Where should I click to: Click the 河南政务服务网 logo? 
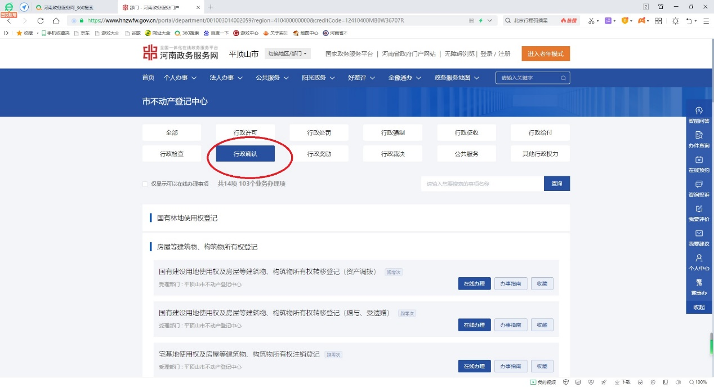point(180,54)
